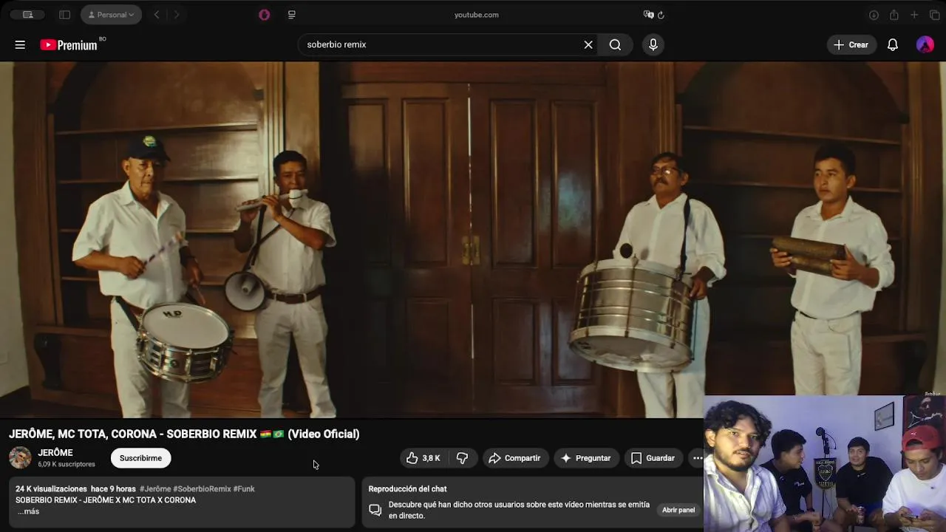Save video with the Guardar button
Image resolution: width=946 pixels, height=532 pixels.
coord(653,458)
